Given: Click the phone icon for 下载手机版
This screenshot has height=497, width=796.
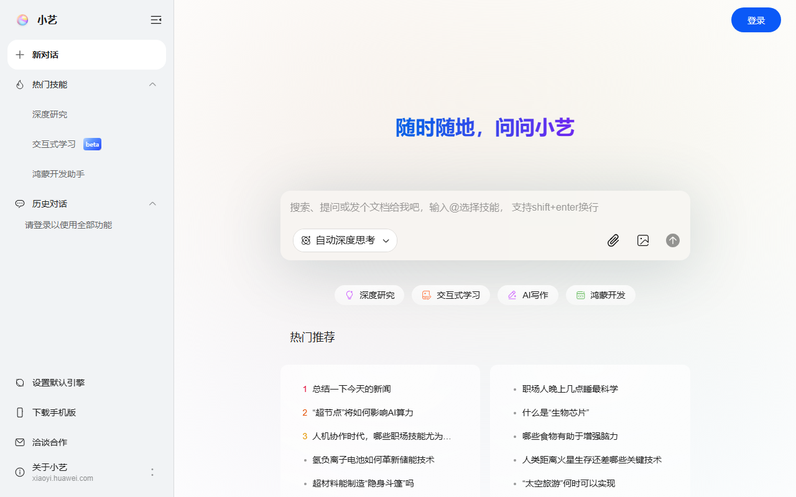Looking at the screenshot, I should (20, 413).
